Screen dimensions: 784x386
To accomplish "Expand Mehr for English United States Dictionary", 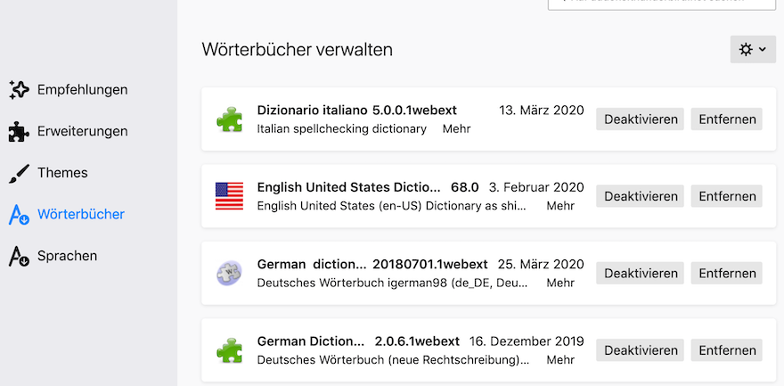I will [x=560, y=206].
